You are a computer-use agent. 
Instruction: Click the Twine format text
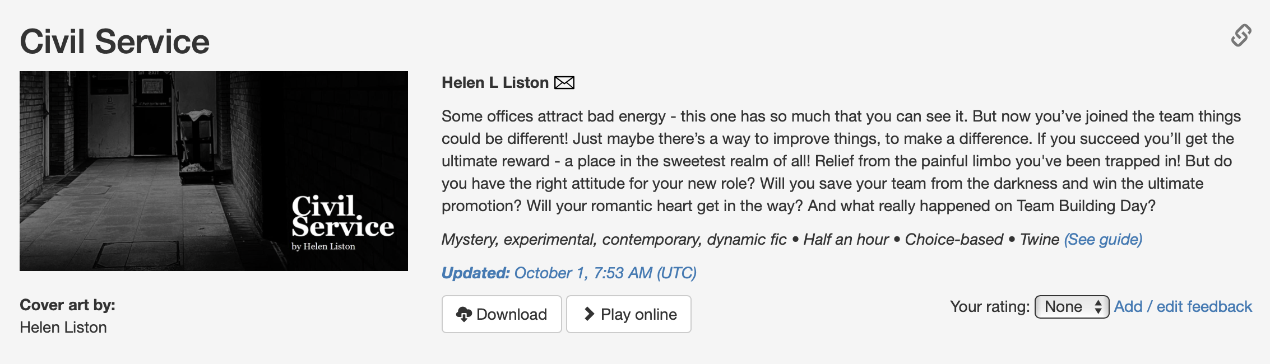1039,240
